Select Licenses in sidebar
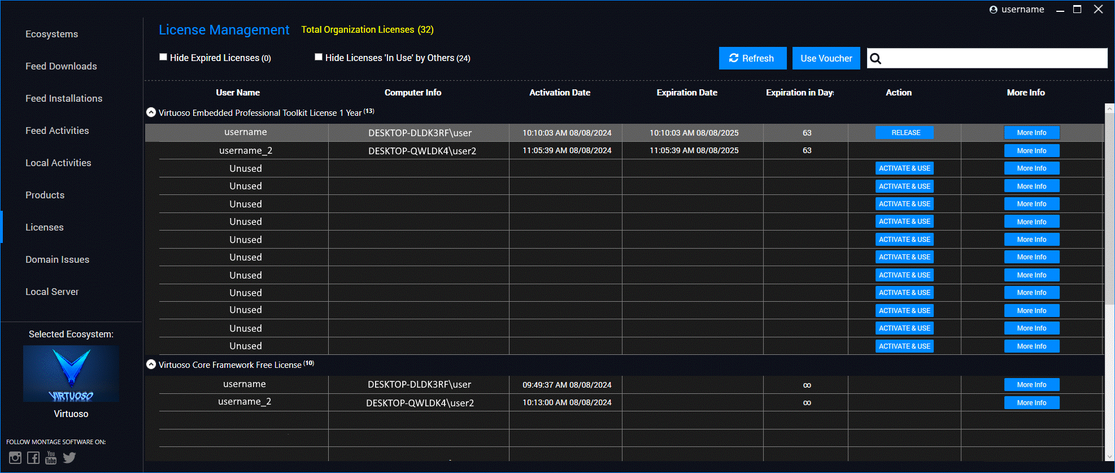This screenshot has height=473, width=1115. pyautogui.click(x=45, y=227)
